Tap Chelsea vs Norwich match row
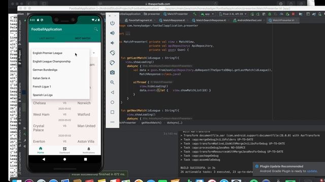 (64, 103)
